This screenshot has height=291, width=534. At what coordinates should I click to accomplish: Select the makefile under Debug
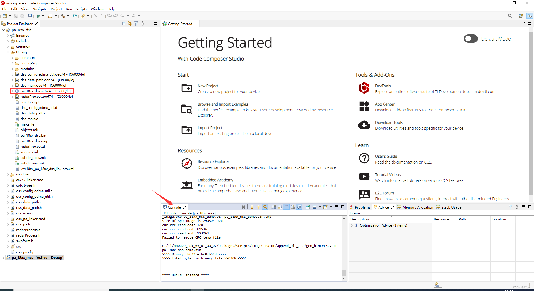tap(27, 124)
